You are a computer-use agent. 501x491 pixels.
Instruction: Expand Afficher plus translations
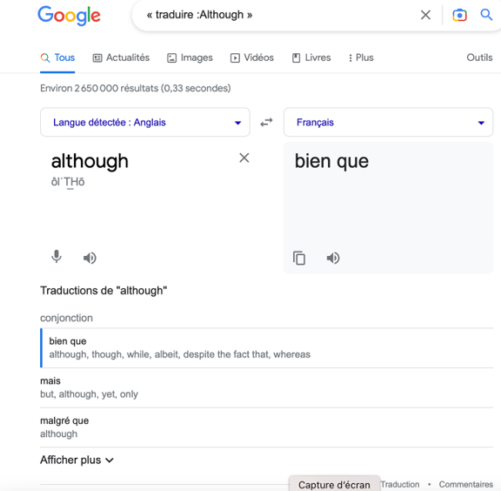tap(77, 460)
